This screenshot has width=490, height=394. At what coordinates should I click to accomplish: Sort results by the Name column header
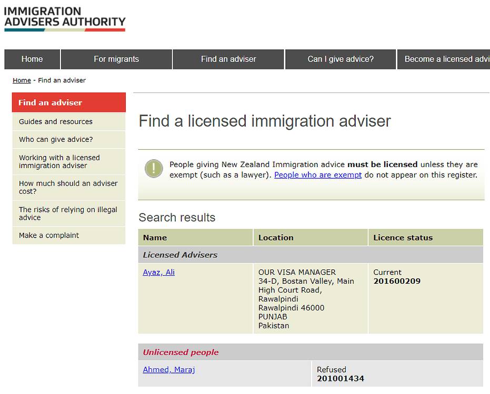point(154,237)
